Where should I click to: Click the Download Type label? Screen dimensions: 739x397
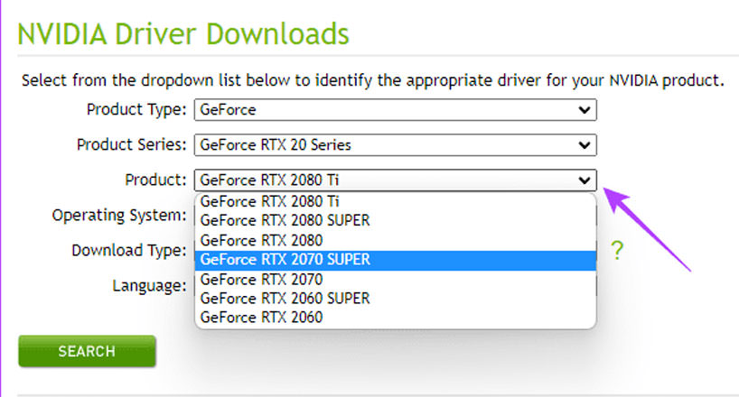tap(129, 251)
